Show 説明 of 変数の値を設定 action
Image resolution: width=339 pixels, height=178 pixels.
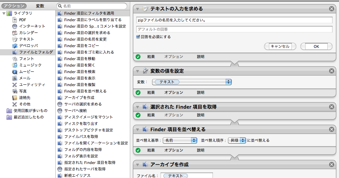(200, 93)
